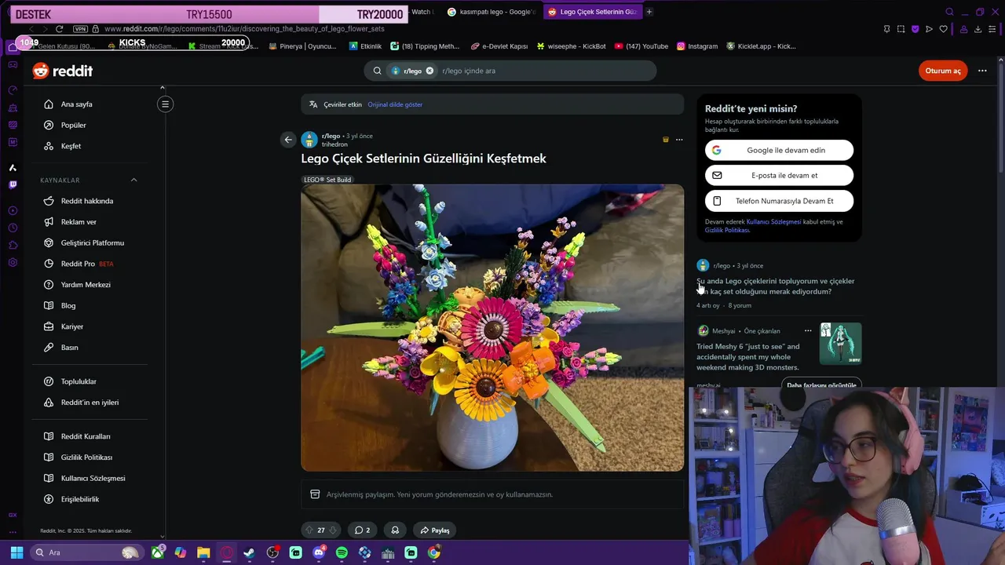
Task: Click the translation icon beside Çeviriler etkin
Action: click(313, 104)
